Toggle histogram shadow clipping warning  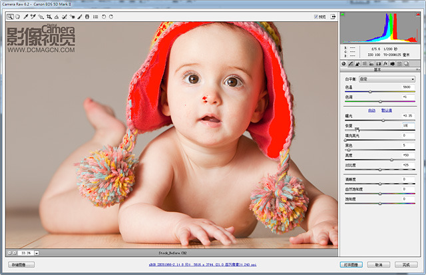(x=343, y=14)
